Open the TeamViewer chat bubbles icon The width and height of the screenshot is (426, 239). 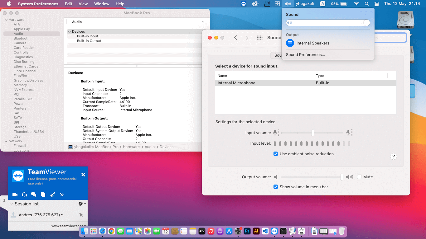(x=34, y=195)
